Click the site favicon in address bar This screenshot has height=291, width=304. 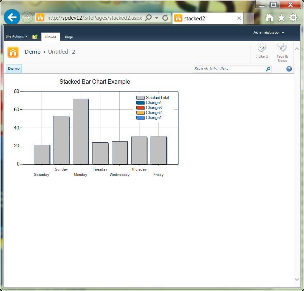(40, 18)
